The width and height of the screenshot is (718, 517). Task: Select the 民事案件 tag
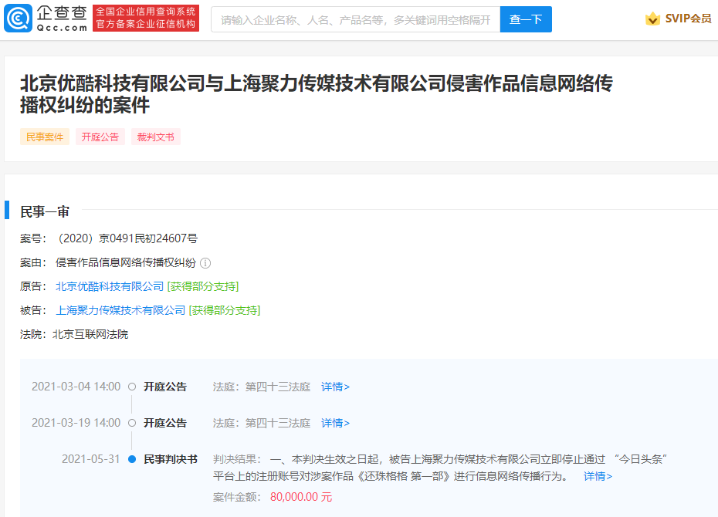pos(45,137)
